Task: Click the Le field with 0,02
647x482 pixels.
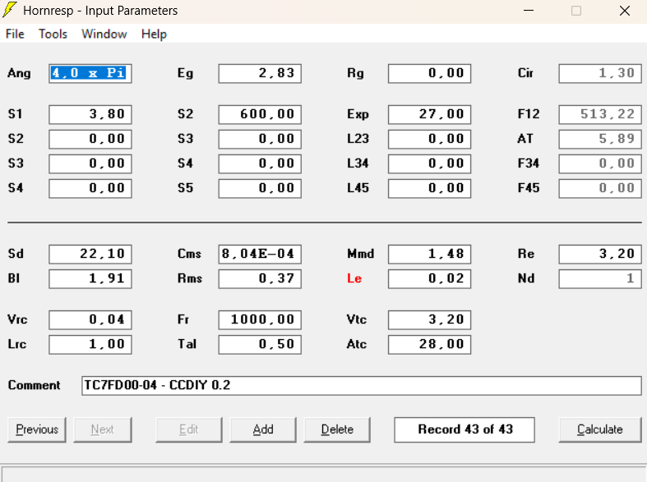Action: [x=429, y=279]
